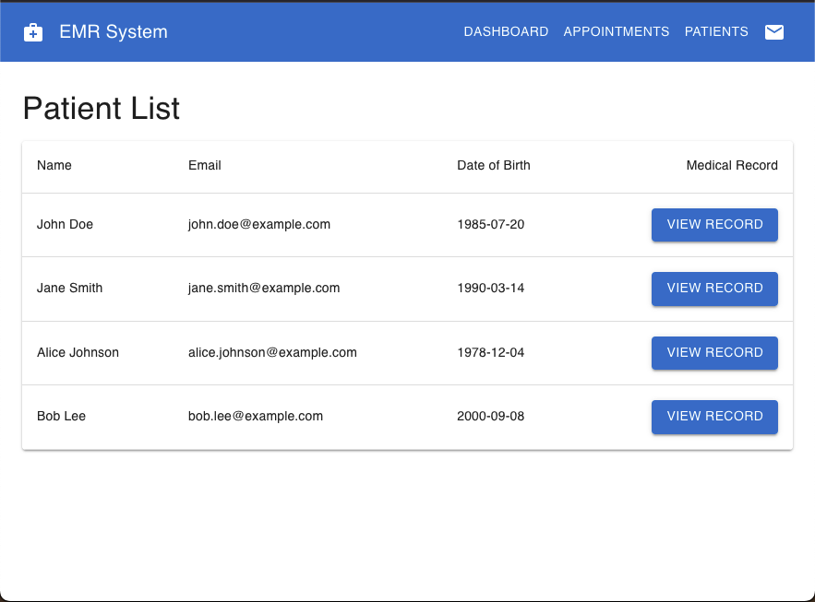
Task: Click the Patient List heading
Action: click(x=102, y=109)
